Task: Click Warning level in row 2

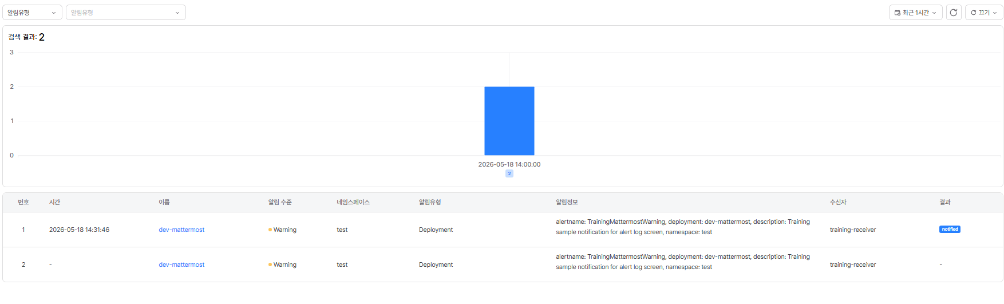Action: [x=282, y=264]
